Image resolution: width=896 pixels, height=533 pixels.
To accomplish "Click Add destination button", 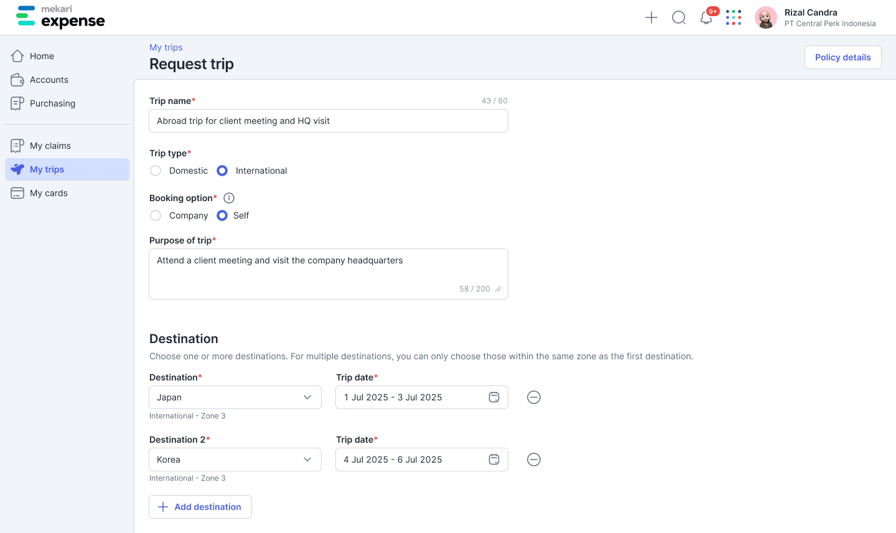I will coord(200,507).
